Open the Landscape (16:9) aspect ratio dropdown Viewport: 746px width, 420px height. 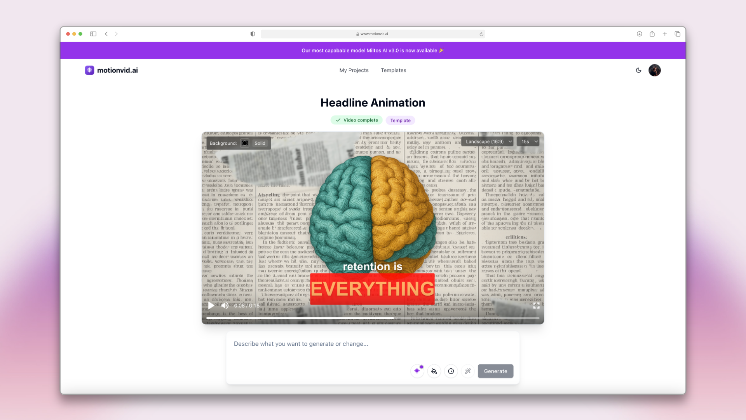pyautogui.click(x=488, y=142)
